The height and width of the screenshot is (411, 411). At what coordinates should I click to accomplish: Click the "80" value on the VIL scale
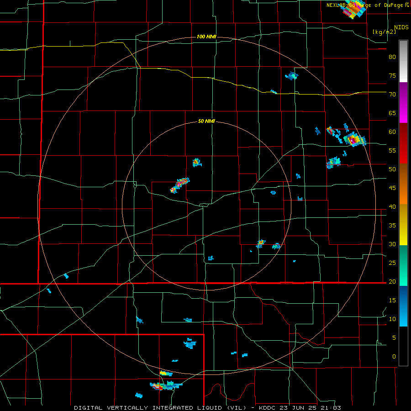(392, 57)
